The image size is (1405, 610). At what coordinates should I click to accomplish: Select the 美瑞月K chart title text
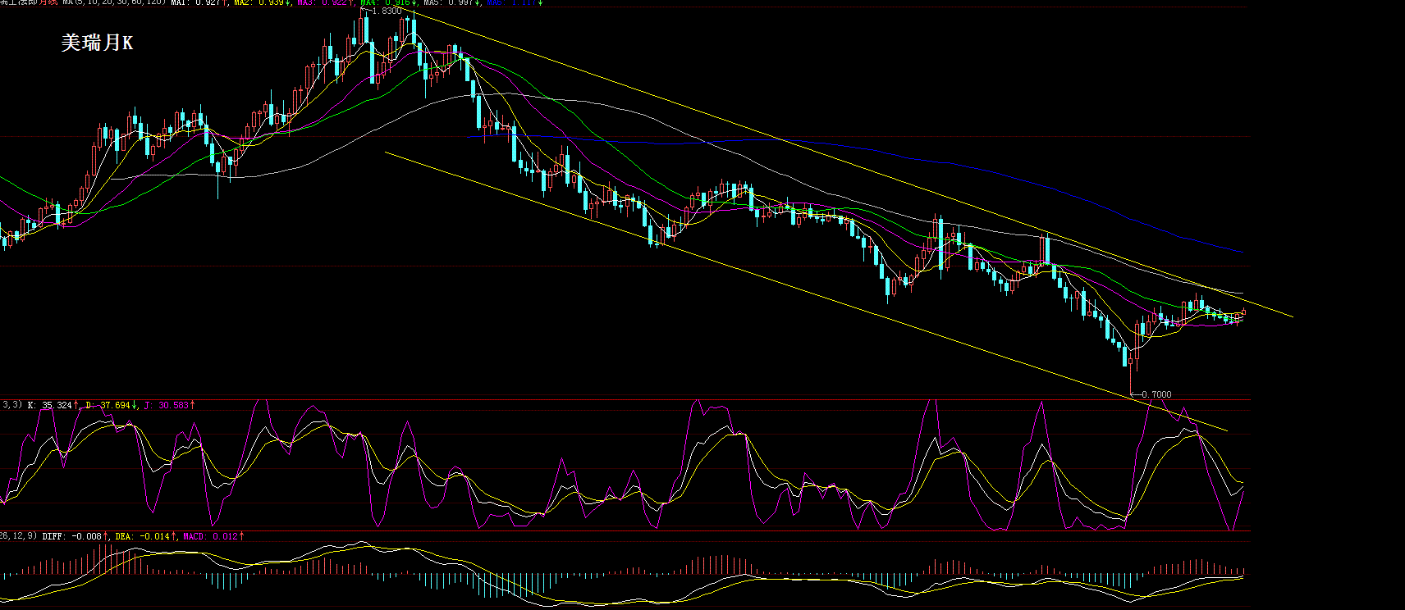click(x=97, y=43)
